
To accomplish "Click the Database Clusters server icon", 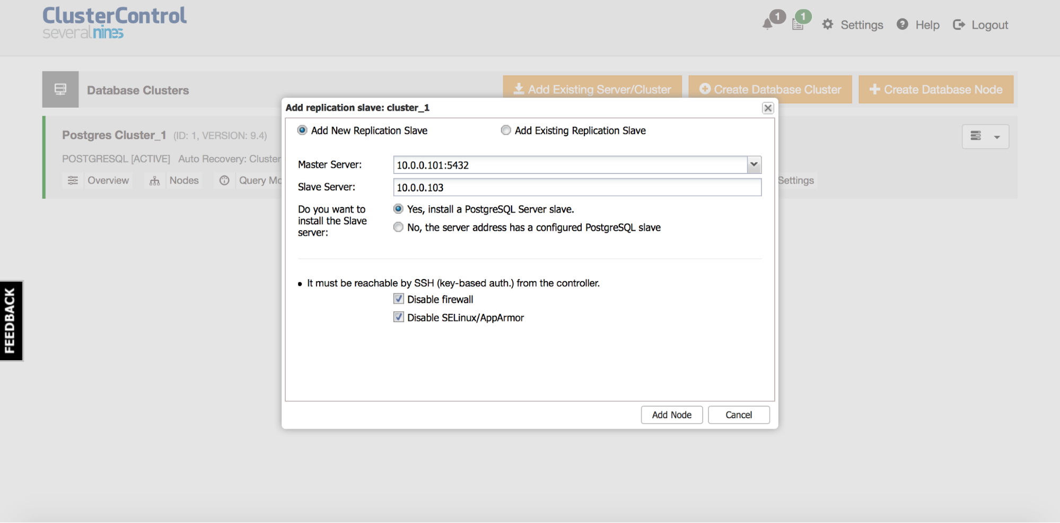I will pos(60,89).
